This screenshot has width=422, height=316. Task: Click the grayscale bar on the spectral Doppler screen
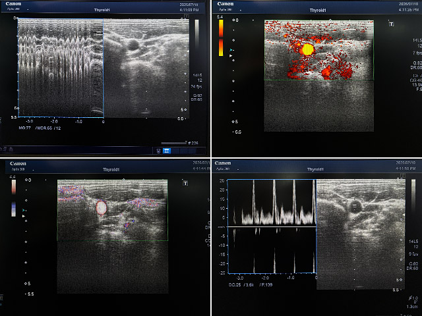pos(413,194)
